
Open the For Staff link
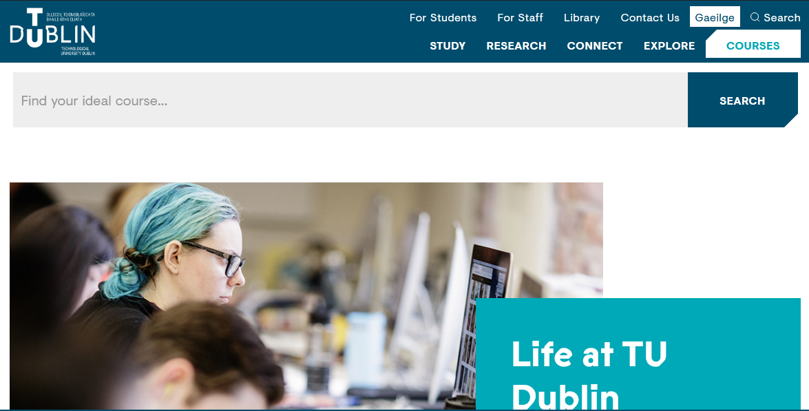[520, 17]
